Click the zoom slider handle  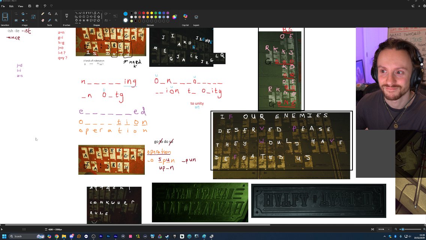click(x=403, y=229)
